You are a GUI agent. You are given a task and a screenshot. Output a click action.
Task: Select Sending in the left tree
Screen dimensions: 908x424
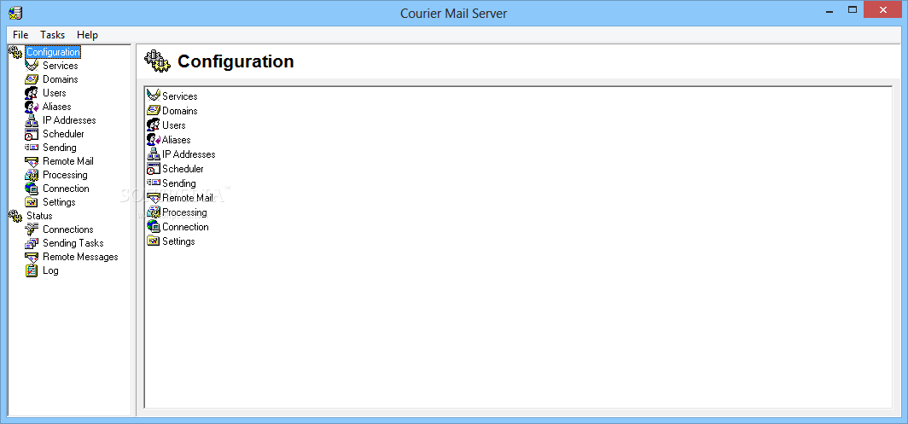click(x=60, y=148)
